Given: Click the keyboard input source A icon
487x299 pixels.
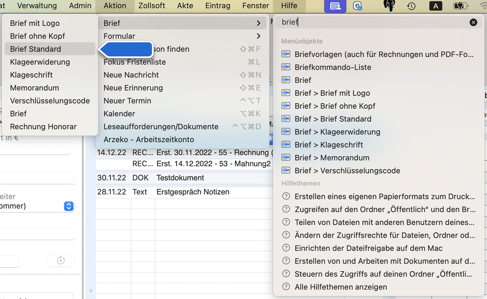Looking at the screenshot, I should click(436, 6).
